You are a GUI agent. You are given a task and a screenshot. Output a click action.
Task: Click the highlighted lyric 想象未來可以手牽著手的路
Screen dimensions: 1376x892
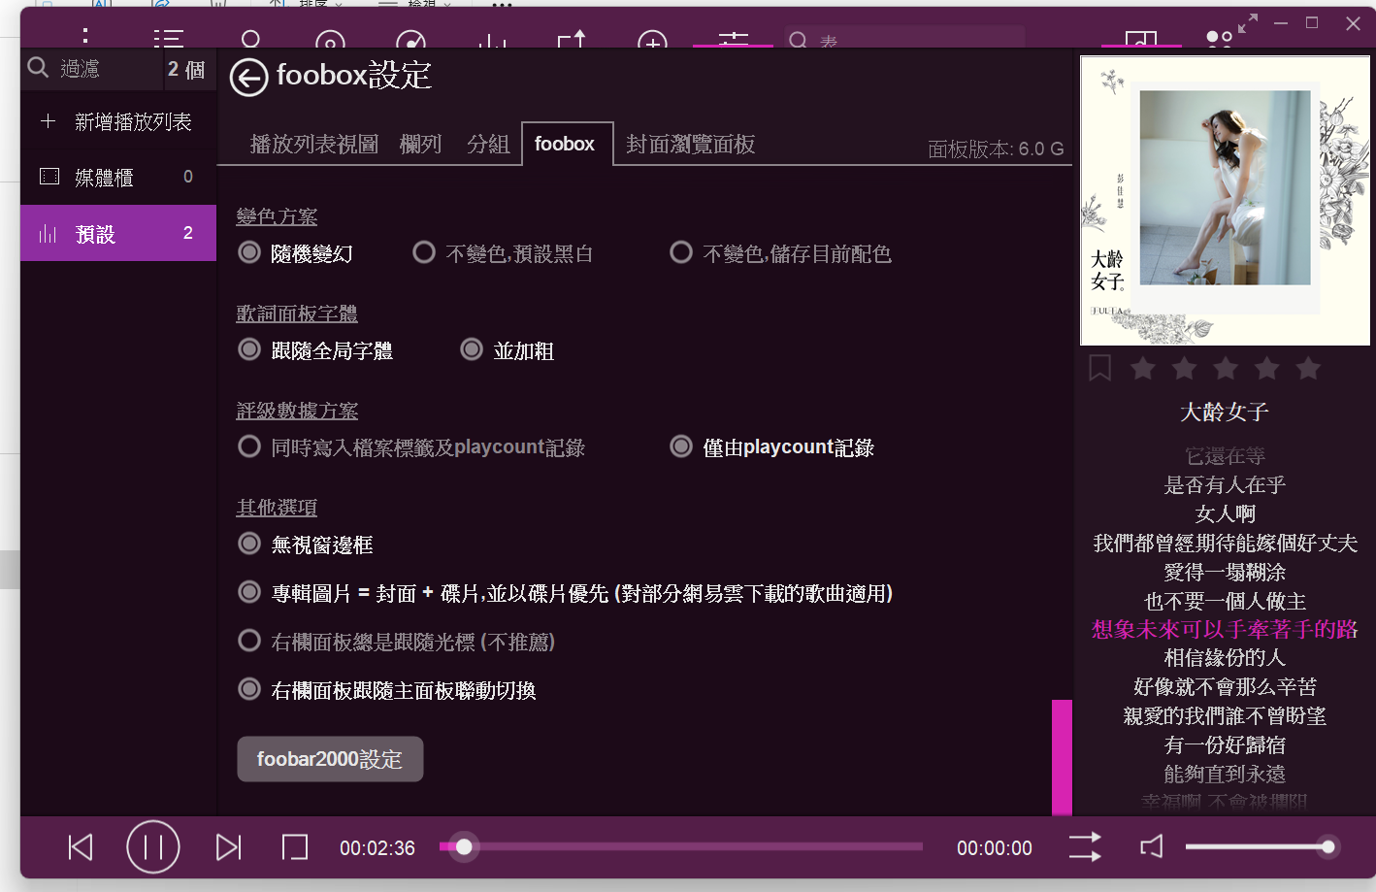(1225, 629)
